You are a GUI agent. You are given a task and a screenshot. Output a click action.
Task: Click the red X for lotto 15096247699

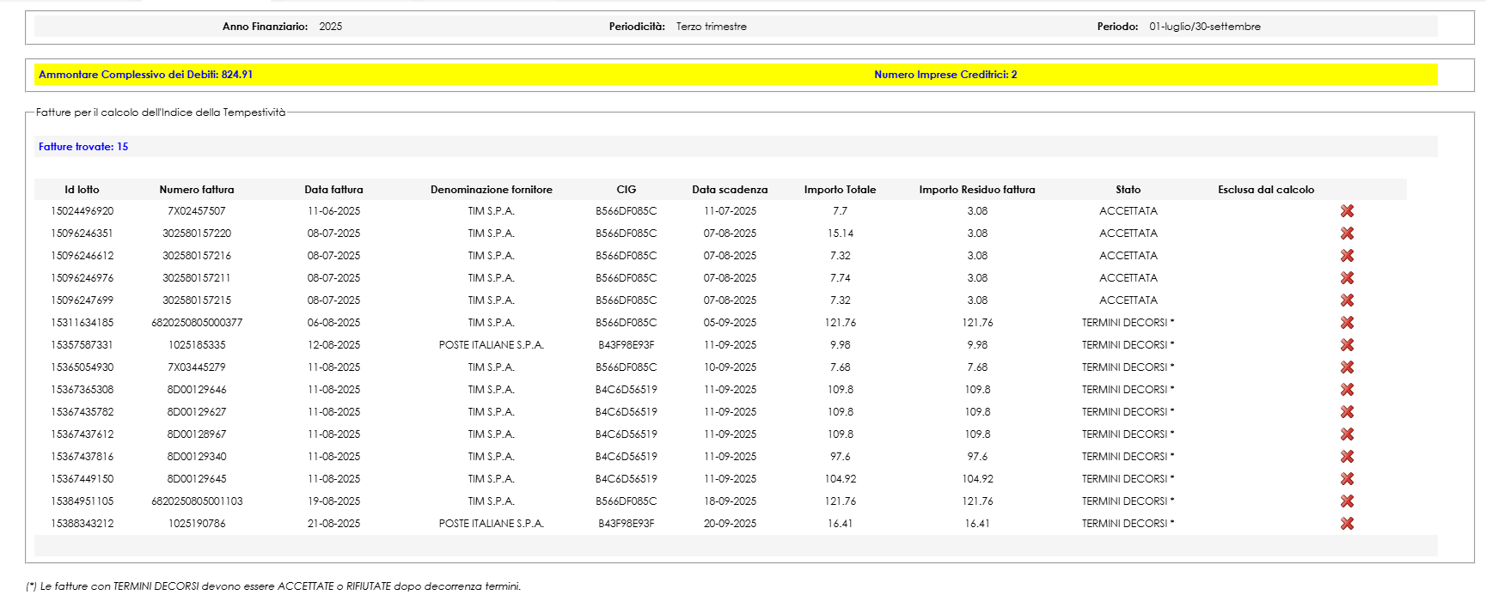[x=1347, y=300]
